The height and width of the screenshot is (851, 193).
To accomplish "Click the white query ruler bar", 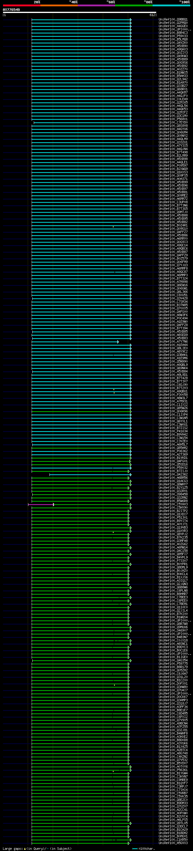I will click(79, 13).
